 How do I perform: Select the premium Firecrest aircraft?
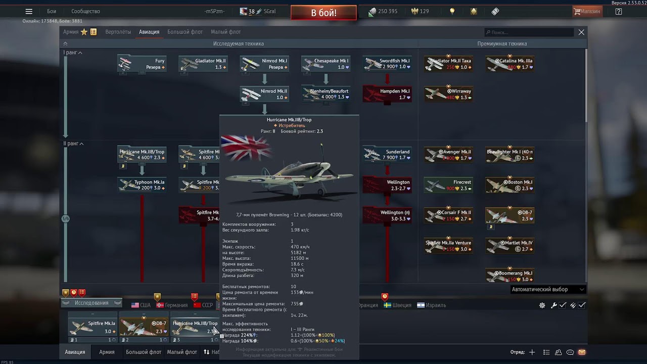[448, 185]
